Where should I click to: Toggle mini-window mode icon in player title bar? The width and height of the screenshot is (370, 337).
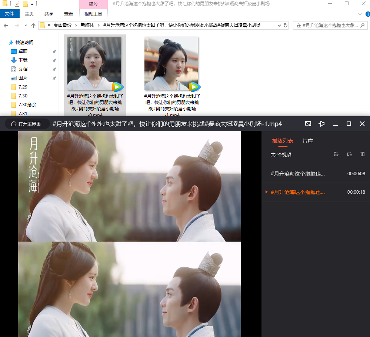tap(308, 124)
